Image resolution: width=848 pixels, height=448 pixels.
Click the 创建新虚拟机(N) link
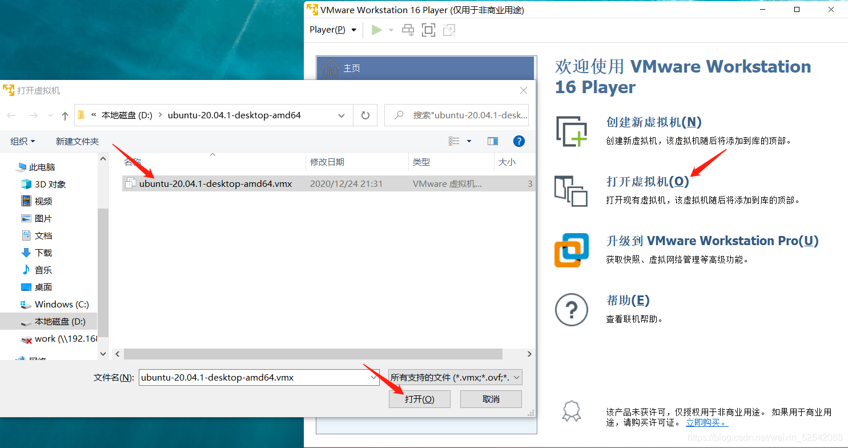pyautogui.click(x=654, y=122)
